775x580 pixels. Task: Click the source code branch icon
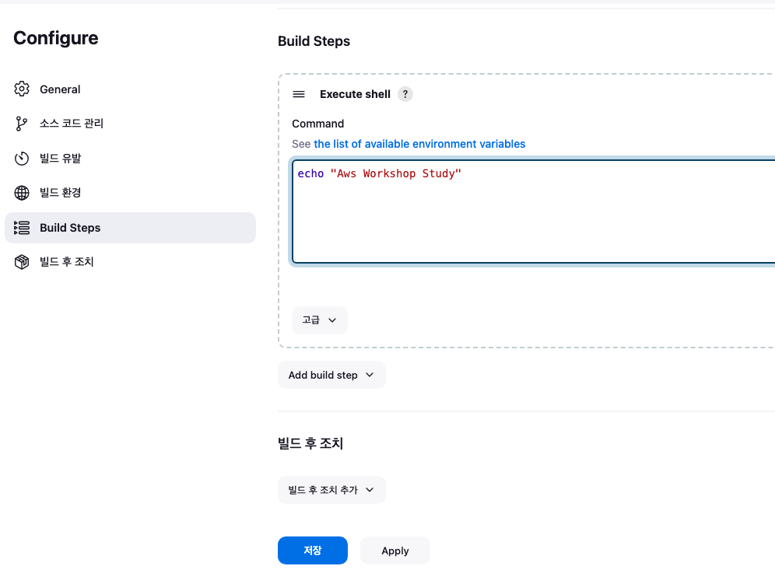[21, 124]
